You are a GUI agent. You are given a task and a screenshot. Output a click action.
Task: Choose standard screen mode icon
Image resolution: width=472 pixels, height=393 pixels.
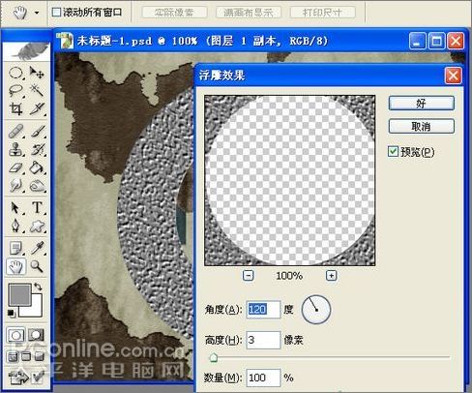click(13, 356)
